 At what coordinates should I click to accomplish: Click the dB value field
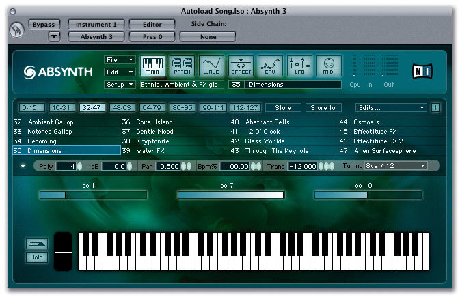tap(114, 166)
